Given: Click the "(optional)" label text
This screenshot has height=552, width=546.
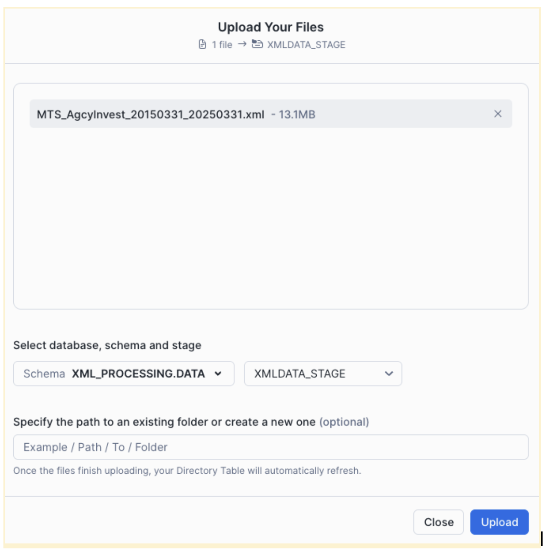Looking at the screenshot, I should point(344,422).
